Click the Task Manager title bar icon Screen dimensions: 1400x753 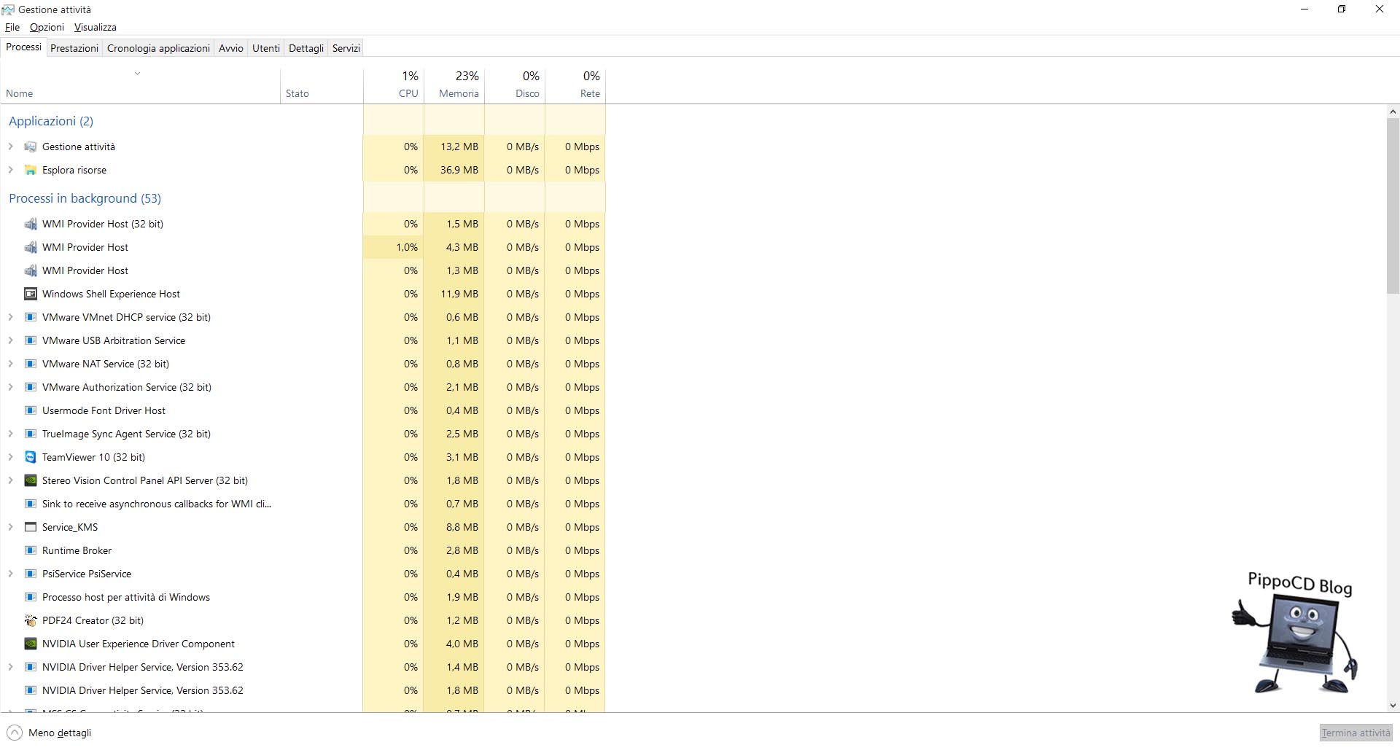tap(8, 9)
